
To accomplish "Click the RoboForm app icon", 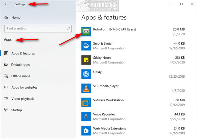I will click(86, 32).
